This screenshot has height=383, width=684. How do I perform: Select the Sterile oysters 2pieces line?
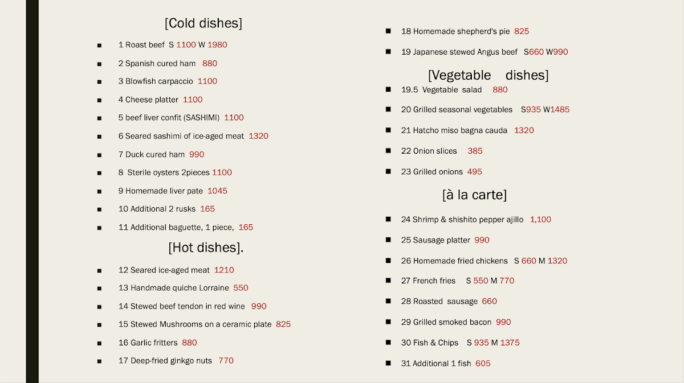pos(175,172)
